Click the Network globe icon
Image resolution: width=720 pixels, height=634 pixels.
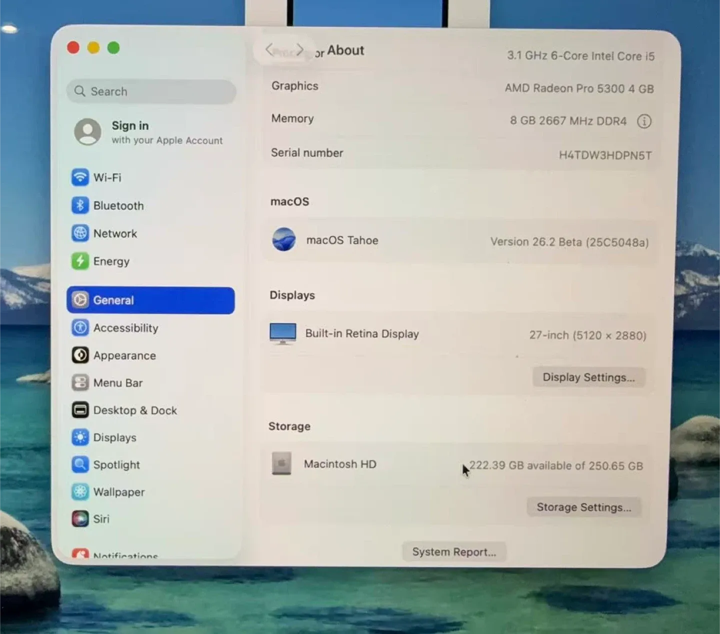coord(80,233)
